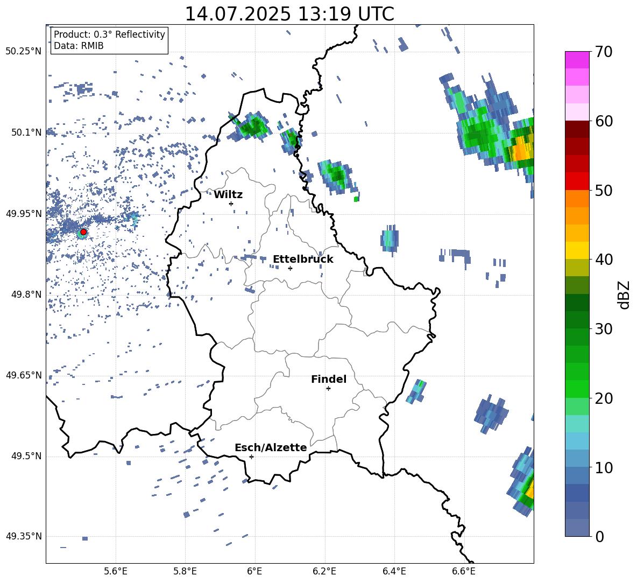Image resolution: width=637 pixels, height=582 pixels.
Task: Click the red radar site marker
Action: (83, 232)
